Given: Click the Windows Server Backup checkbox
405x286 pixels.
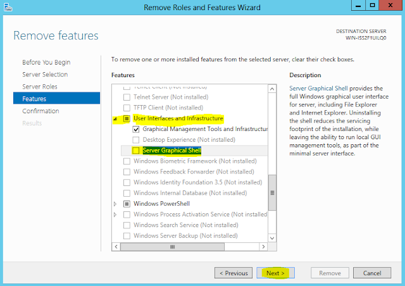Looking at the screenshot, I should point(127,235).
